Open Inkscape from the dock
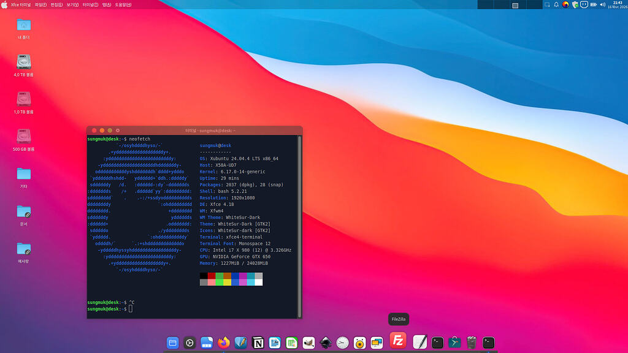 click(326, 343)
